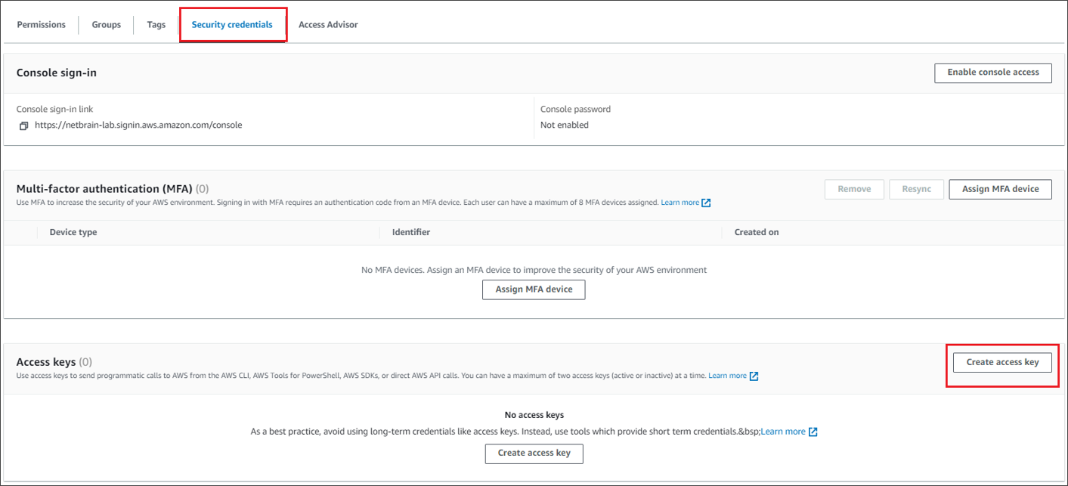The image size is (1068, 486).
Task: Open the Permissions tab
Action: coord(42,25)
